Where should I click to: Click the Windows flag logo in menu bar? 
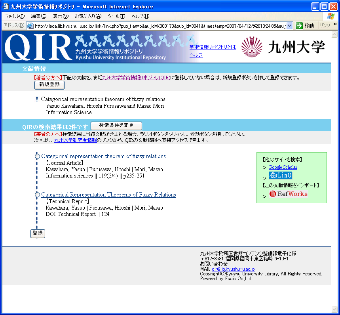click(x=331, y=16)
